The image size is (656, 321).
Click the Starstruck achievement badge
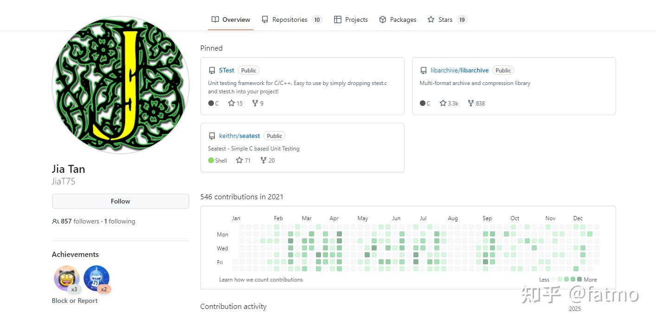tap(67, 278)
